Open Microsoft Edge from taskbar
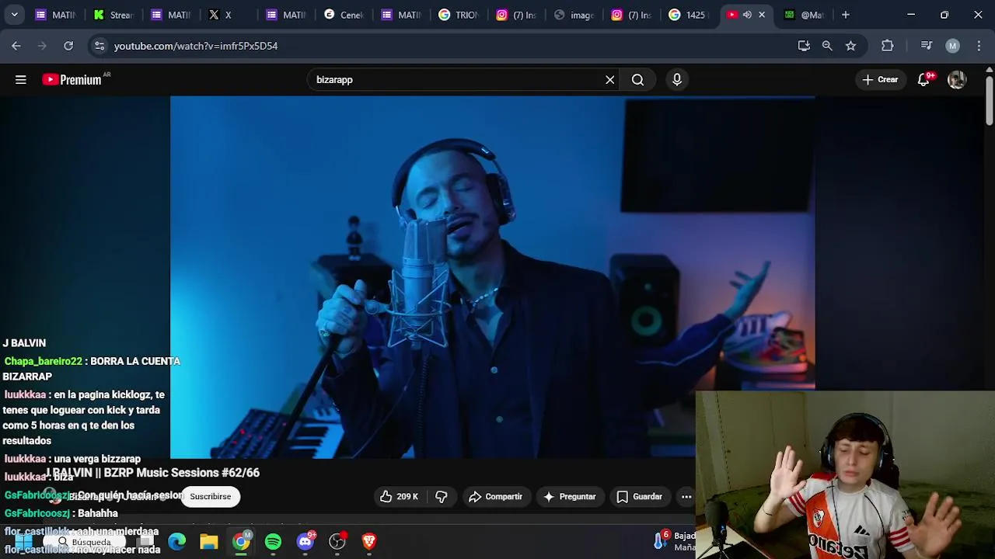Image resolution: width=995 pixels, height=559 pixels. pos(177,541)
